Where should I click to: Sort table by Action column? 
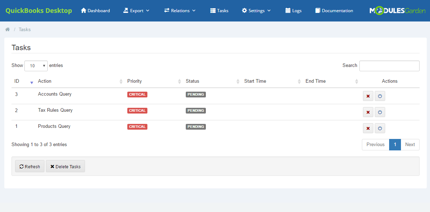pos(80,81)
